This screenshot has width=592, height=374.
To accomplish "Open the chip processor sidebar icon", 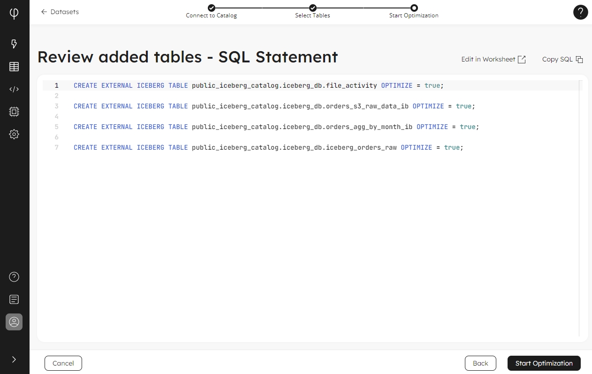I will (x=14, y=112).
